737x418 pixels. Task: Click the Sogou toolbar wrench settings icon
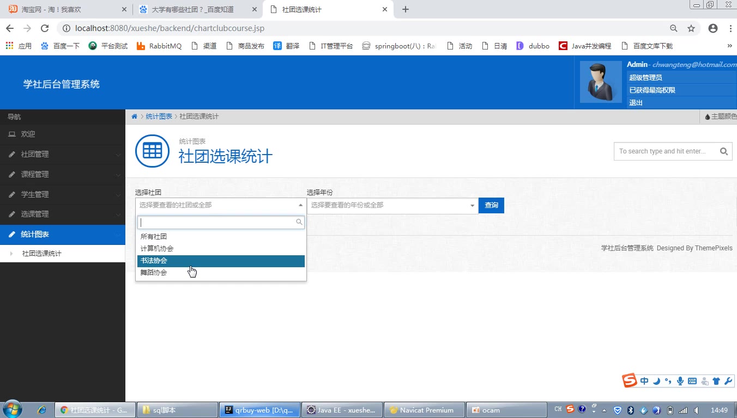pos(728,381)
